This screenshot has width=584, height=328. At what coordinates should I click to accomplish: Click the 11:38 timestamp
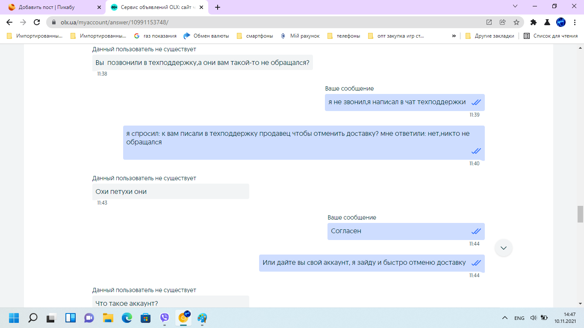pyautogui.click(x=102, y=74)
